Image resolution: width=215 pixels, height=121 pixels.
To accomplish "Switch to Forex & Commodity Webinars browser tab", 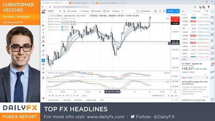I will [x=108, y=3].
